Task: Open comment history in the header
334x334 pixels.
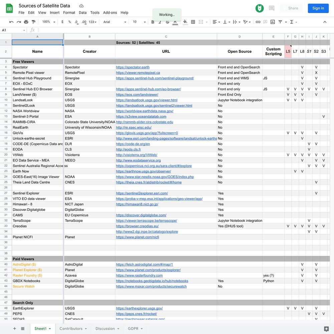Action: coord(272,8)
